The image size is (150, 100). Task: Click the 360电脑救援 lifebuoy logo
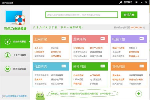point(15,19)
